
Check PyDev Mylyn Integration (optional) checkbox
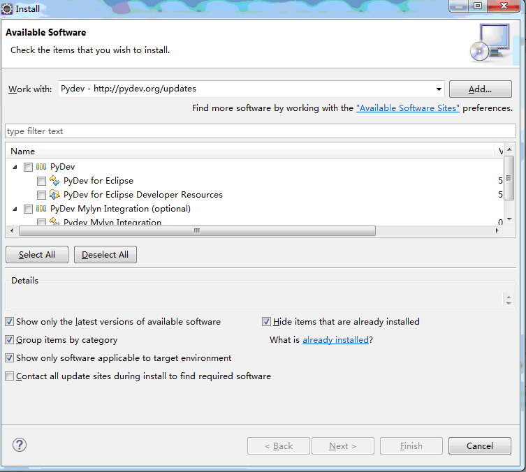pyautogui.click(x=28, y=209)
